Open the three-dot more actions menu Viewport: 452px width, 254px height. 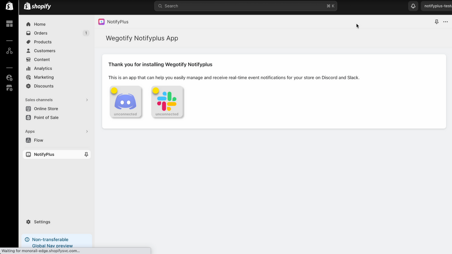445,22
